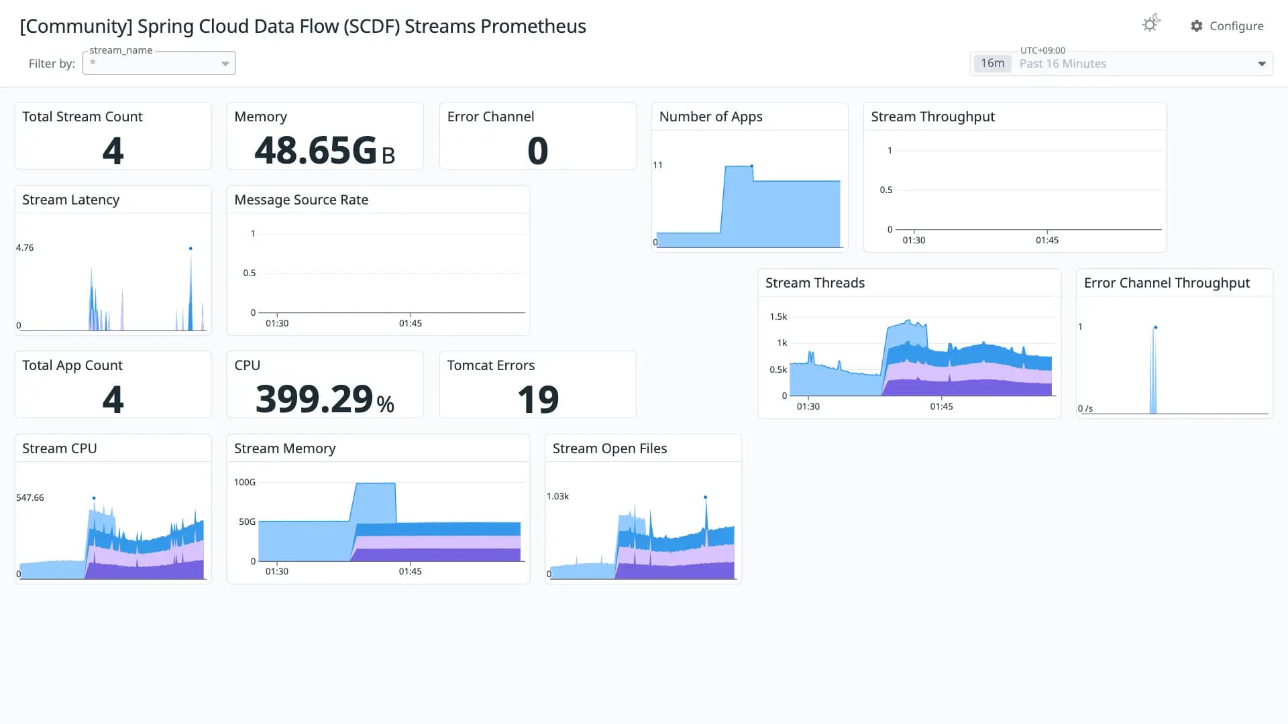This screenshot has width=1288, height=724.
Task: Click the Total App Count value 4
Action: pyautogui.click(x=113, y=400)
